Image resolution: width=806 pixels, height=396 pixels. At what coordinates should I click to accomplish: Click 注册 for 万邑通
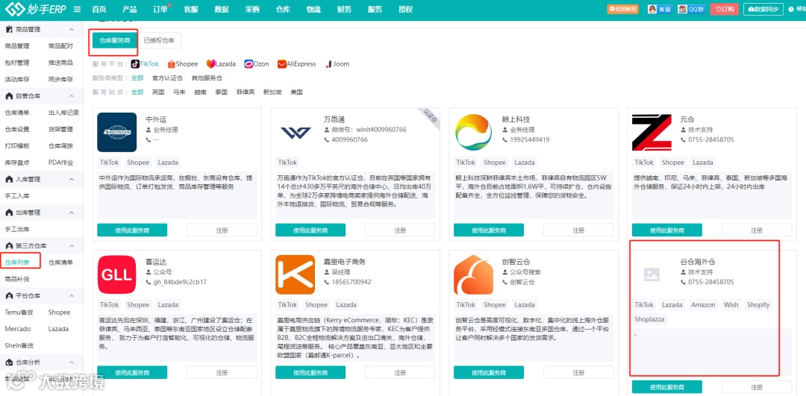coord(401,230)
